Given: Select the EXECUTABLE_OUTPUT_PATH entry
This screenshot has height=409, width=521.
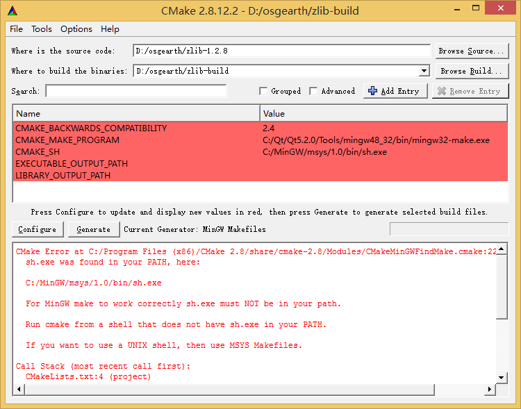Looking at the screenshot, I should 72,164.
